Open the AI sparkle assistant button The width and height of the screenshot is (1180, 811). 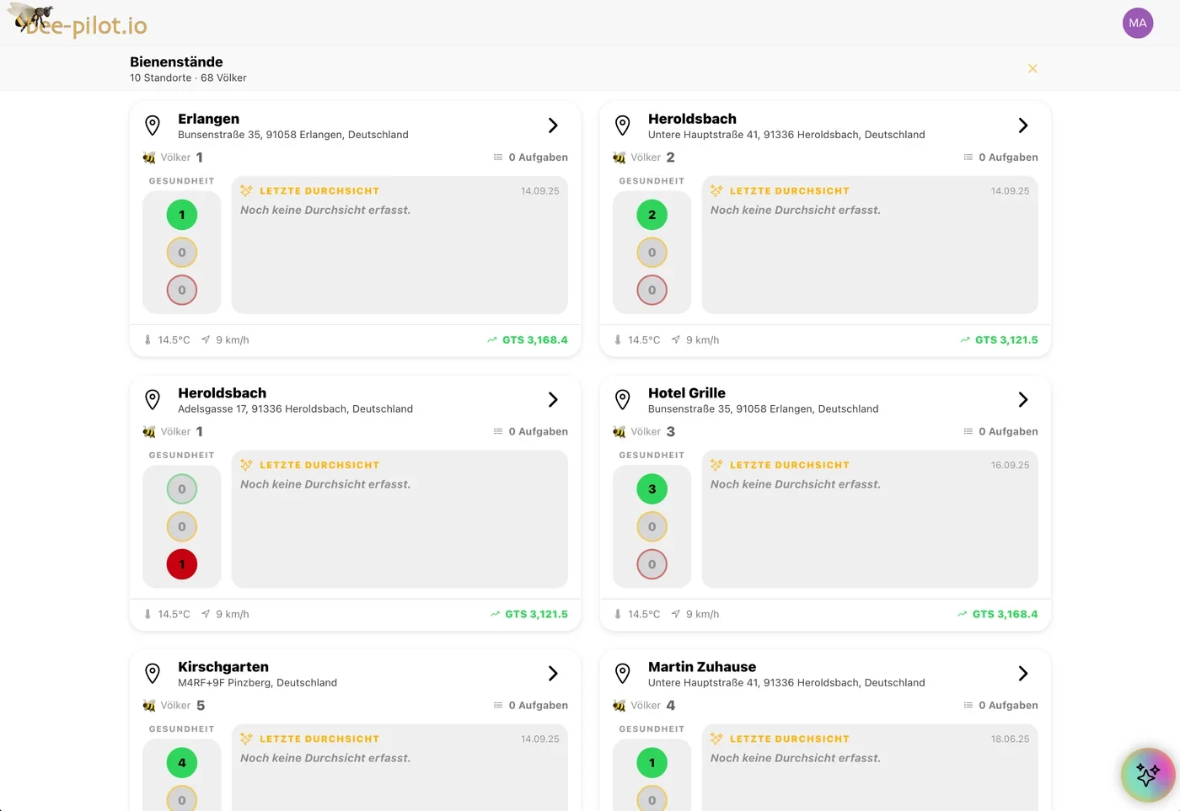[x=1148, y=775]
